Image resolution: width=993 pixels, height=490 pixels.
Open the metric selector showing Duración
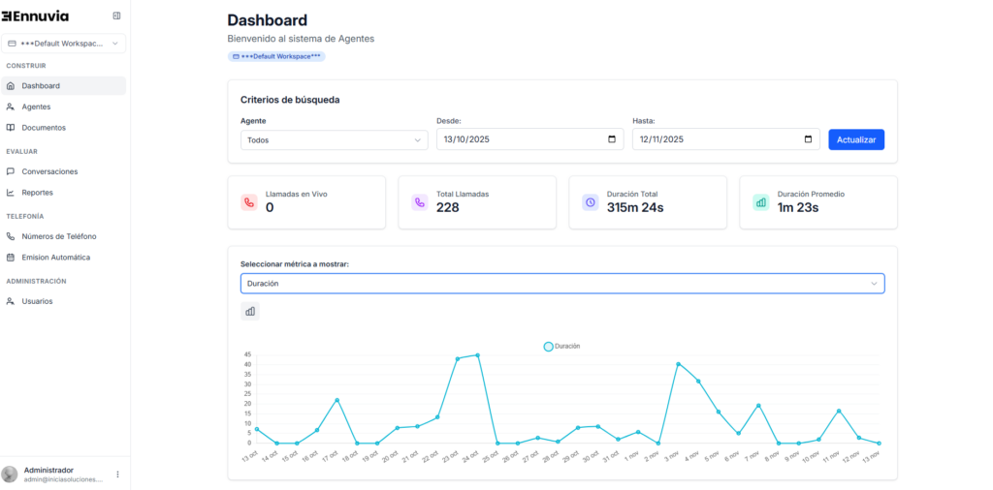pyautogui.click(x=561, y=284)
